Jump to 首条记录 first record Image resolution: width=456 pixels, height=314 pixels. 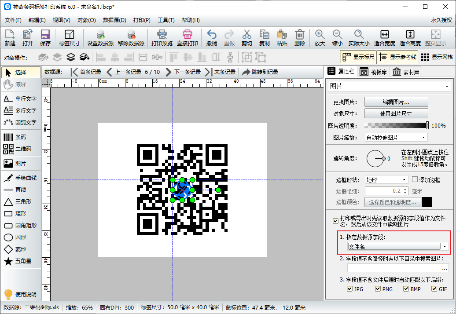click(x=86, y=72)
